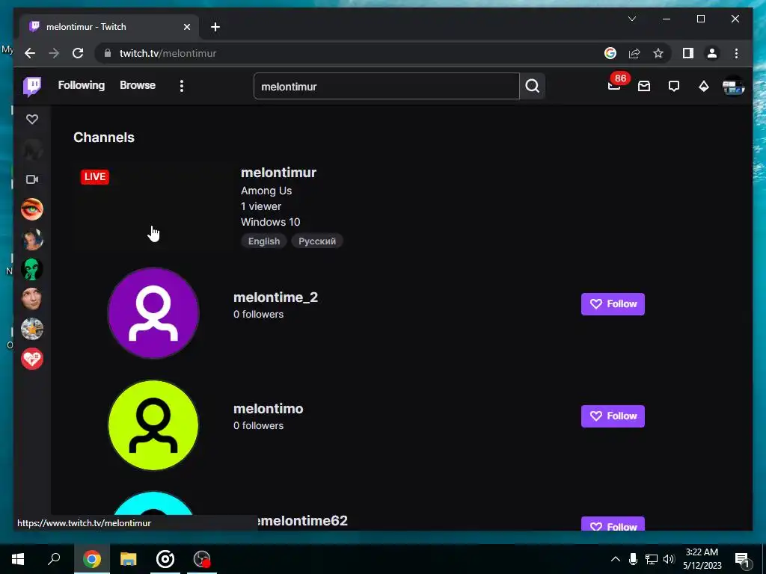Open the sidebar channel with star avatar
766x574 pixels.
click(32, 329)
